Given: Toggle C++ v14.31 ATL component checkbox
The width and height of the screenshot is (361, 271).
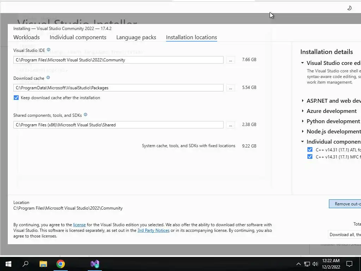Looking at the screenshot, I should tap(310, 150).
